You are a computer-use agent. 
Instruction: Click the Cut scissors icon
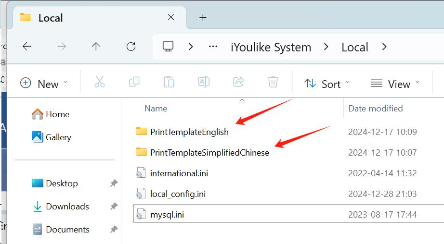[100, 83]
